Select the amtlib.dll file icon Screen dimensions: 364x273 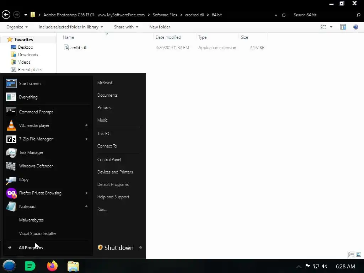(x=66, y=48)
